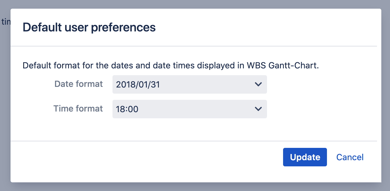Click the Date format label
Viewport: 390px width, 191px height.
point(78,84)
